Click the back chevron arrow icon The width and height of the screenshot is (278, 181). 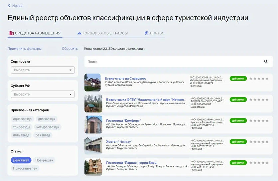(9, 6)
